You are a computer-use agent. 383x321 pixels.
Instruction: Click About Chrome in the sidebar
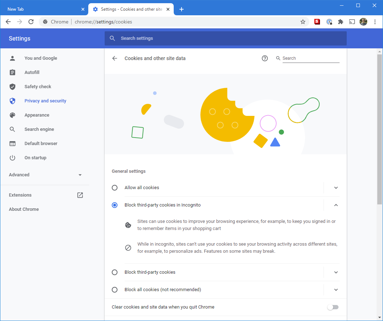click(24, 209)
